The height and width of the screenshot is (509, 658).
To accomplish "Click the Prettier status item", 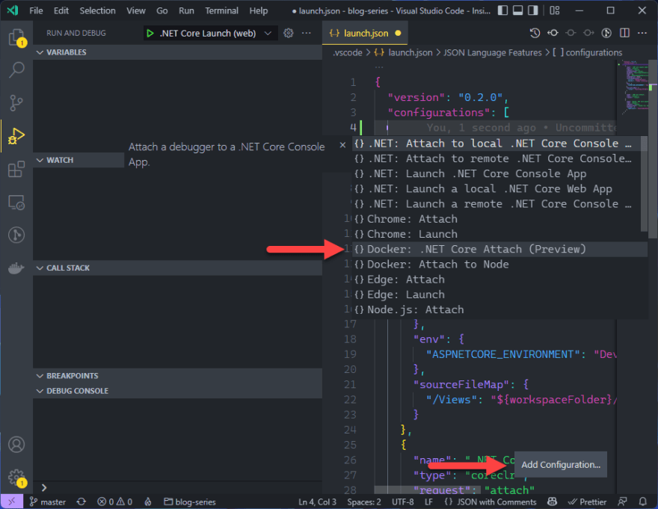I will [x=587, y=502].
